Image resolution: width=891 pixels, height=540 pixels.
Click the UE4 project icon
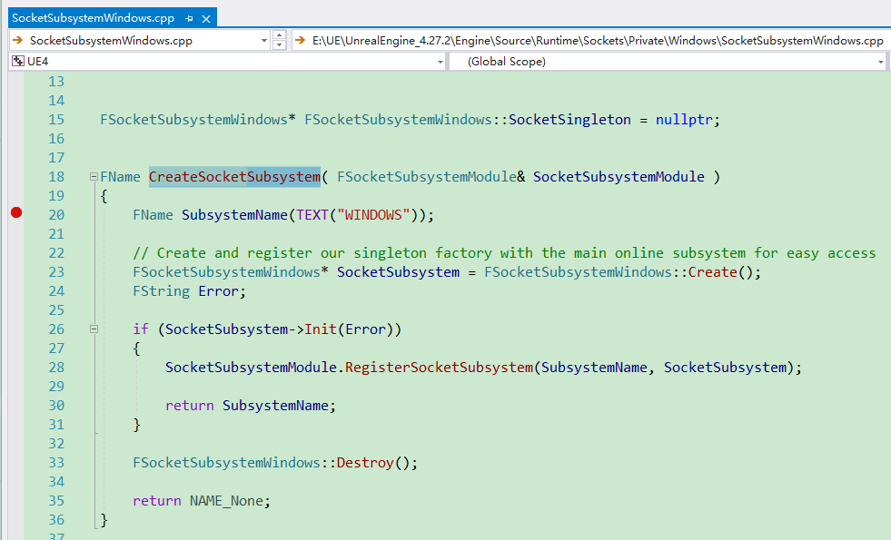pyautogui.click(x=18, y=62)
